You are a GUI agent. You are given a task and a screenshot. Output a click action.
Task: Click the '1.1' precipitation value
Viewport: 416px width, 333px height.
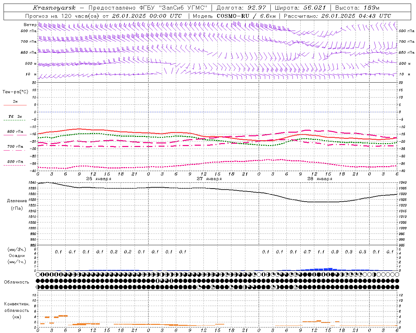tap(321, 252)
